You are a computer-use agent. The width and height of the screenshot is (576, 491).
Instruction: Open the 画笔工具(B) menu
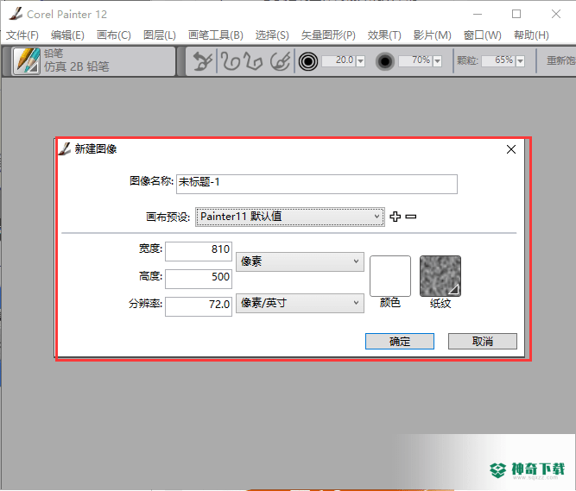216,35
